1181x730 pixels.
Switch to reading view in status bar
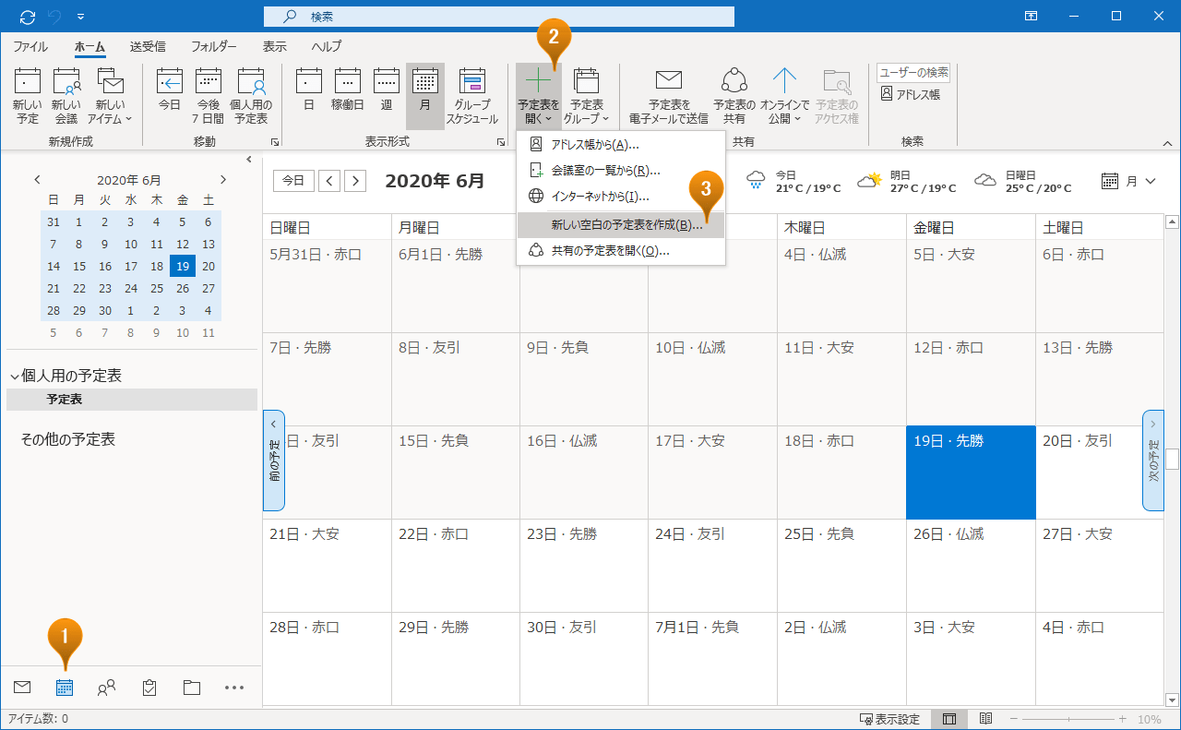[x=985, y=719]
